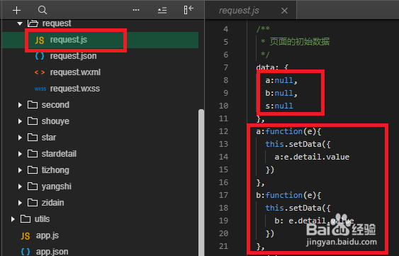The image size is (399, 256).
Task: Click the folder icon of second
Action: click(x=33, y=105)
